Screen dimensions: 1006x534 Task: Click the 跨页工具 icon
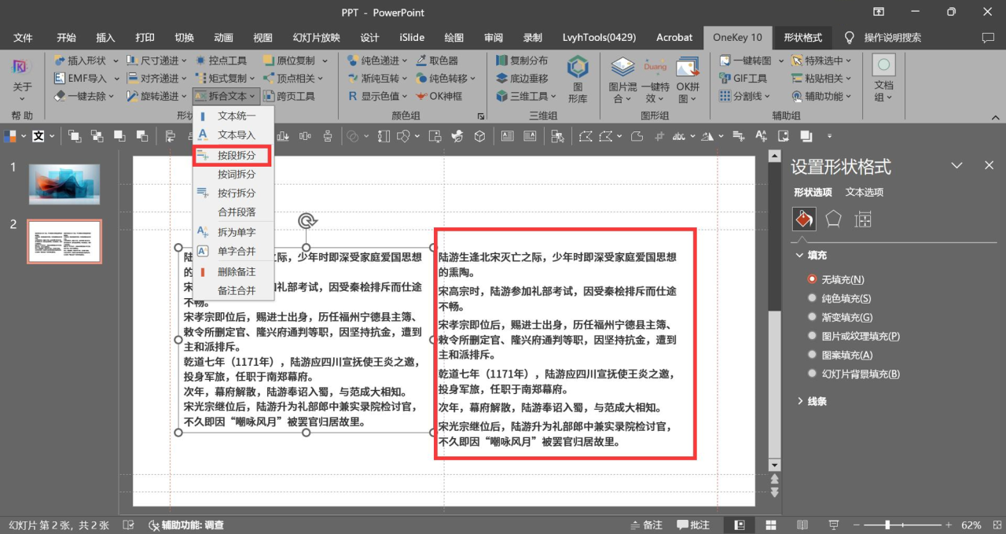click(x=270, y=96)
